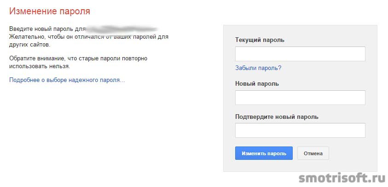The height and width of the screenshot is (187, 388).
Task: Click the Изменение пароля page heading
Action: coord(50,12)
